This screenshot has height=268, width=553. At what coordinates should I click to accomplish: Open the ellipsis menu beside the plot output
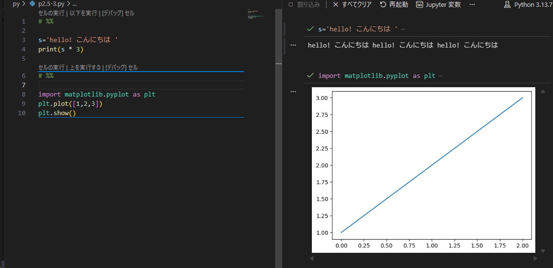pos(293,92)
